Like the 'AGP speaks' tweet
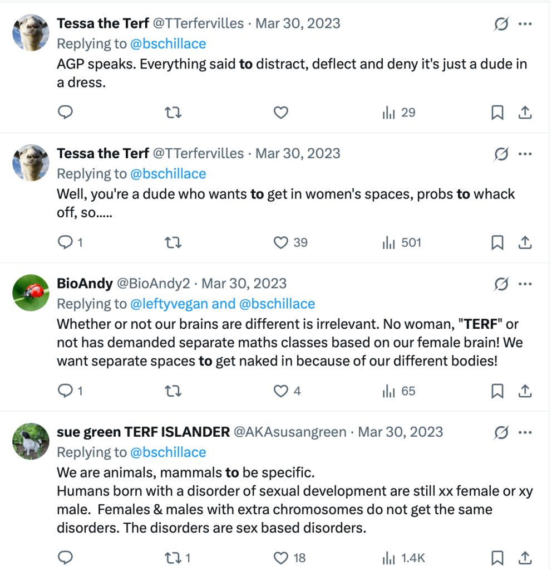552x570 pixels. (x=281, y=113)
